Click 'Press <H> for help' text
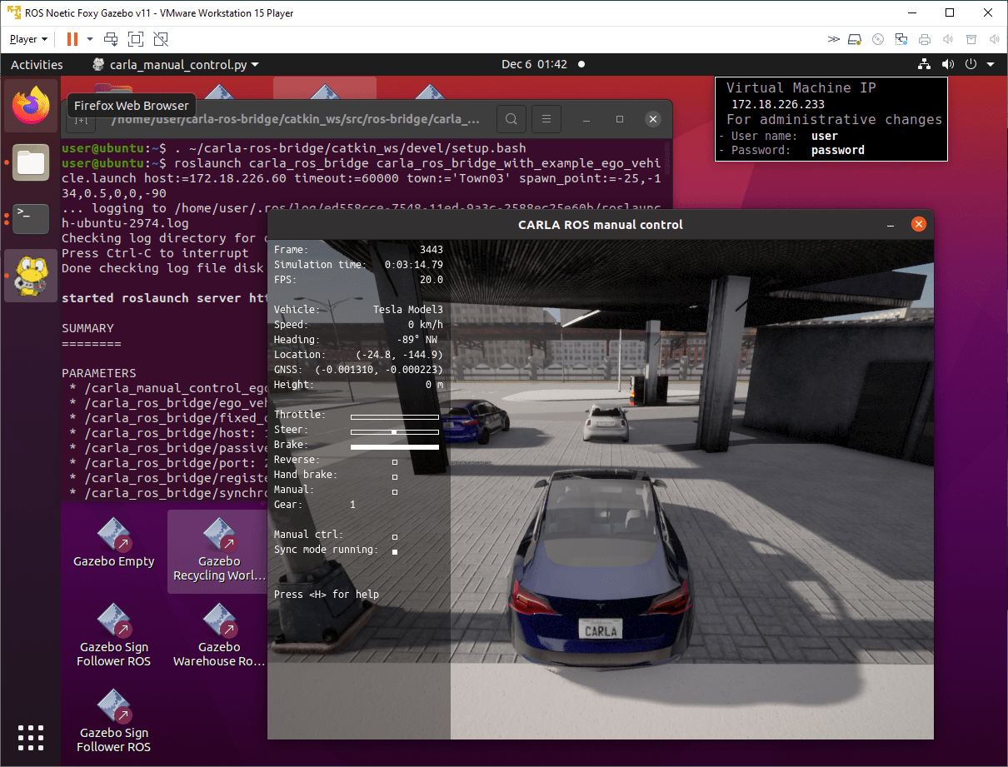1008x767 pixels. coord(327,595)
